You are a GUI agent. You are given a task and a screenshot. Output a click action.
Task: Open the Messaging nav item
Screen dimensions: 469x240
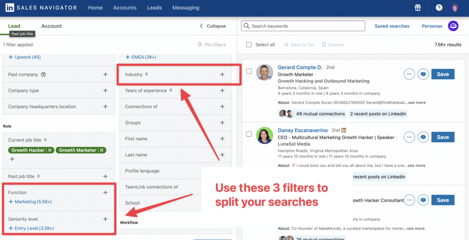[x=186, y=8]
